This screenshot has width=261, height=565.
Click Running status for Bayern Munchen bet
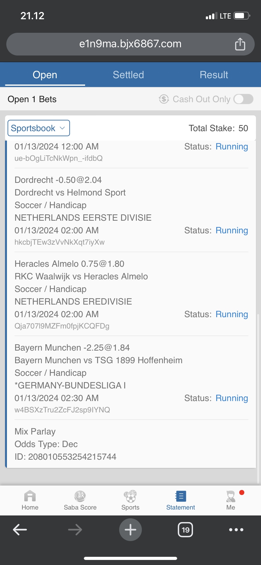[232, 398]
